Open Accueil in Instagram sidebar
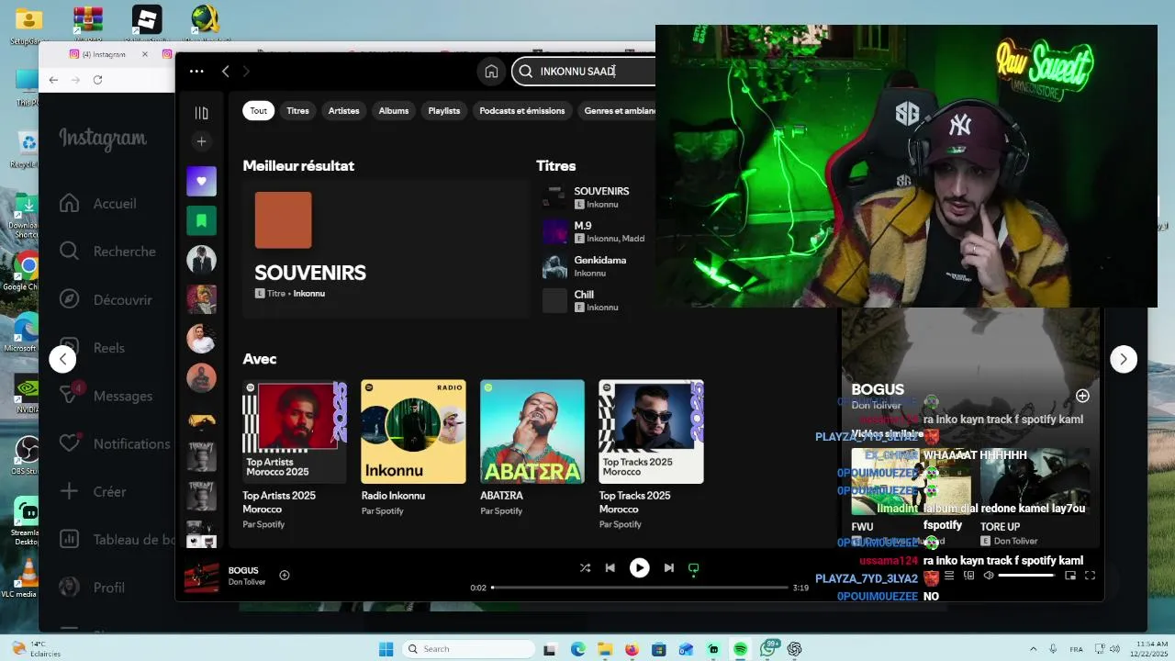1175x661 pixels. pyautogui.click(x=97, y=204)
